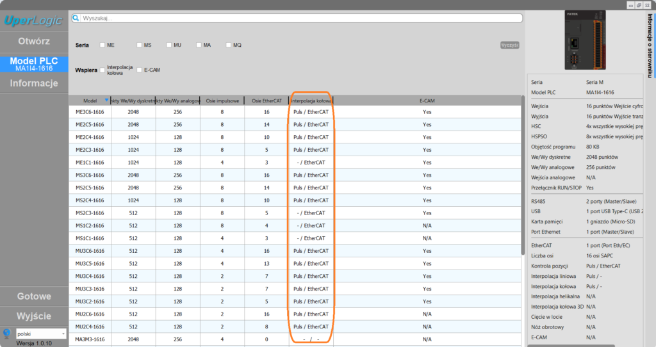Screen dimensions: 656x347
Task: Enable the MU series checkbox
Action: coord(169,45)
